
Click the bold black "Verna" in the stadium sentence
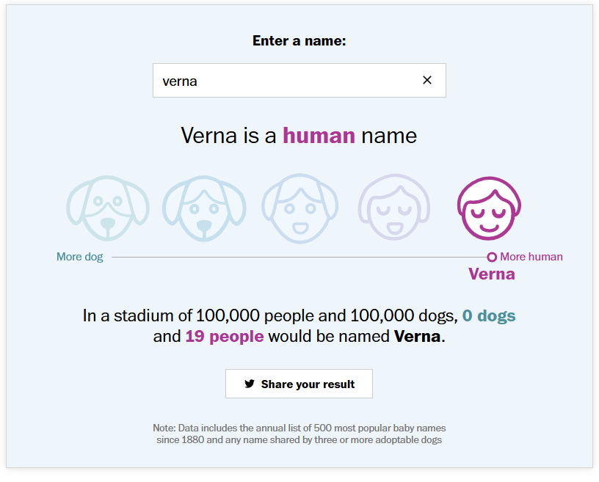click(x=418, y=337)
